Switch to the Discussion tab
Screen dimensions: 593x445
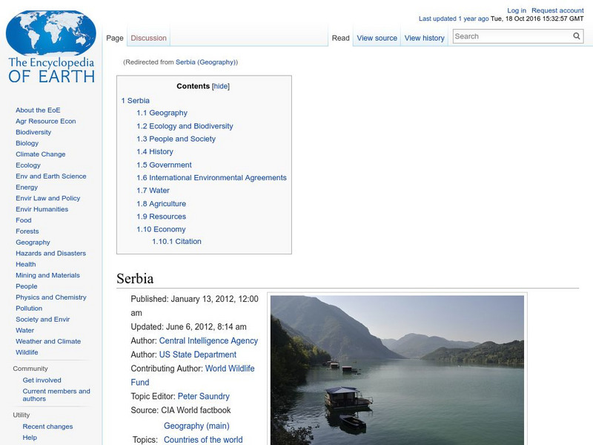148,37
